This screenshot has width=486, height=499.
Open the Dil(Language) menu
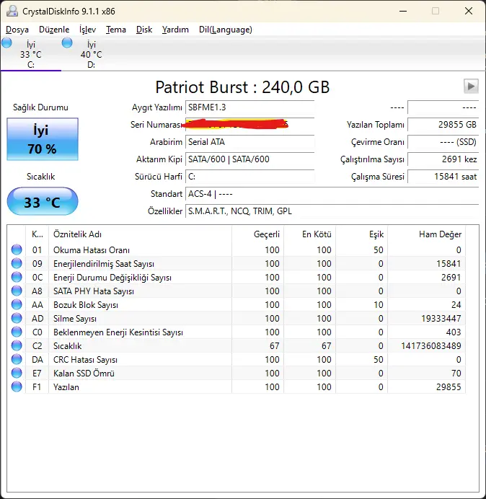[226, 30]
